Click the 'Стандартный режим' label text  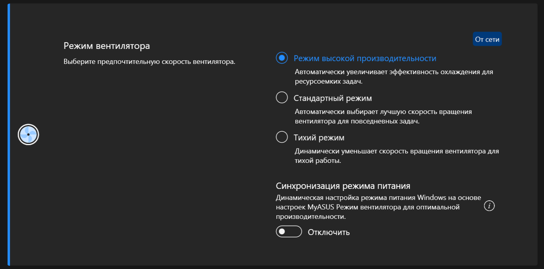(333, 98)
